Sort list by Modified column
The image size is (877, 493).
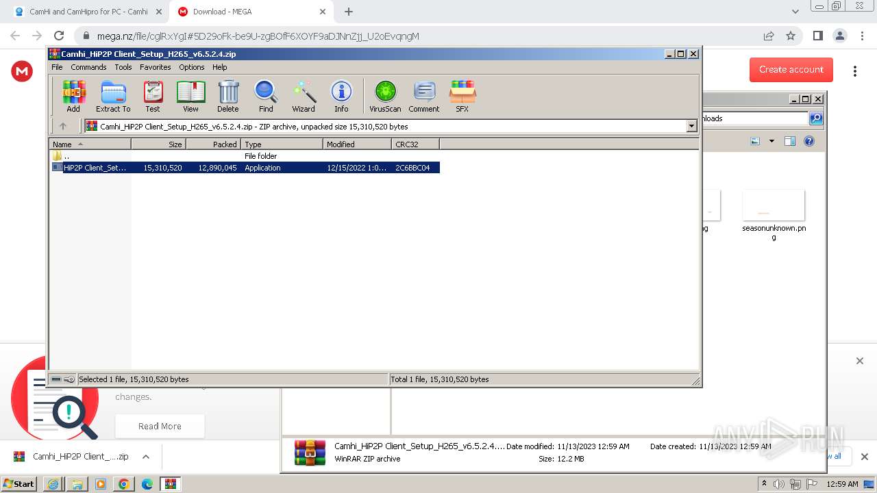pyautogui.click(x=357, y=144)
